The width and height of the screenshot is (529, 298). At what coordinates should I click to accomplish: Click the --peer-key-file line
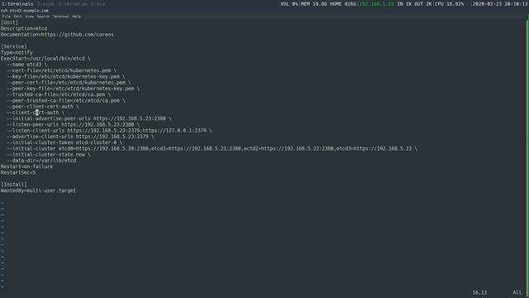pyautogui.click(x=74, y=89)
